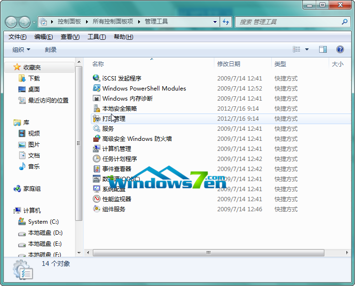The height and width of the screenshot is (286, 355).
Task: Click the 搜索 管理工具 search box
Action: 288,22
